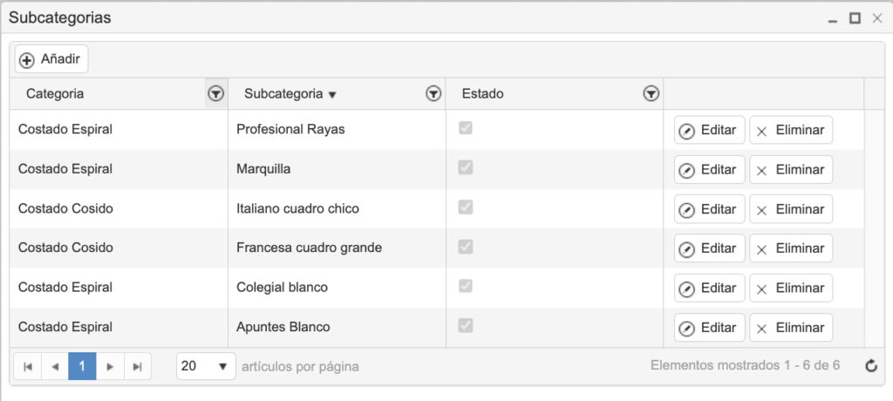Jump to the last page arrow
The height and width of the screenshot is (401, 893).
pos(137,367)
